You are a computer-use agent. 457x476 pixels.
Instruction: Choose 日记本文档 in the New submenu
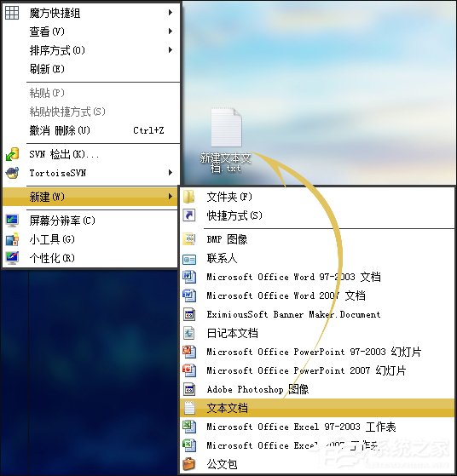point(317,333)
